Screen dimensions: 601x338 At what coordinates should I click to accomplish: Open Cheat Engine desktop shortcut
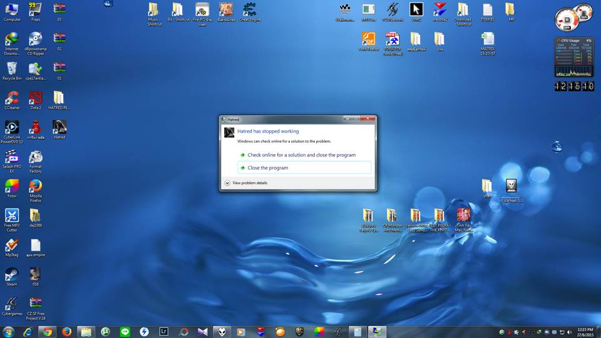point(250,12)
